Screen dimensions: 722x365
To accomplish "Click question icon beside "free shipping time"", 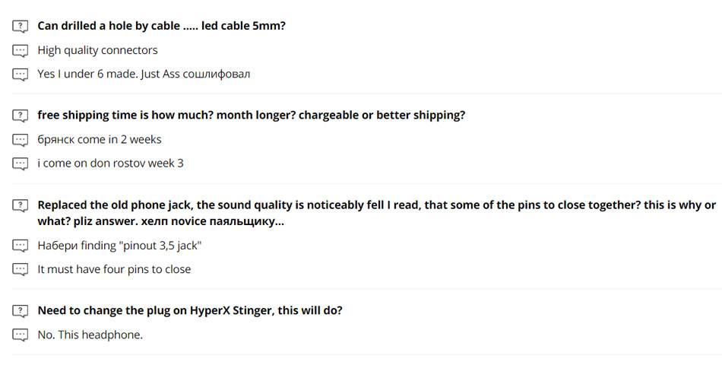I will [20, 116].
